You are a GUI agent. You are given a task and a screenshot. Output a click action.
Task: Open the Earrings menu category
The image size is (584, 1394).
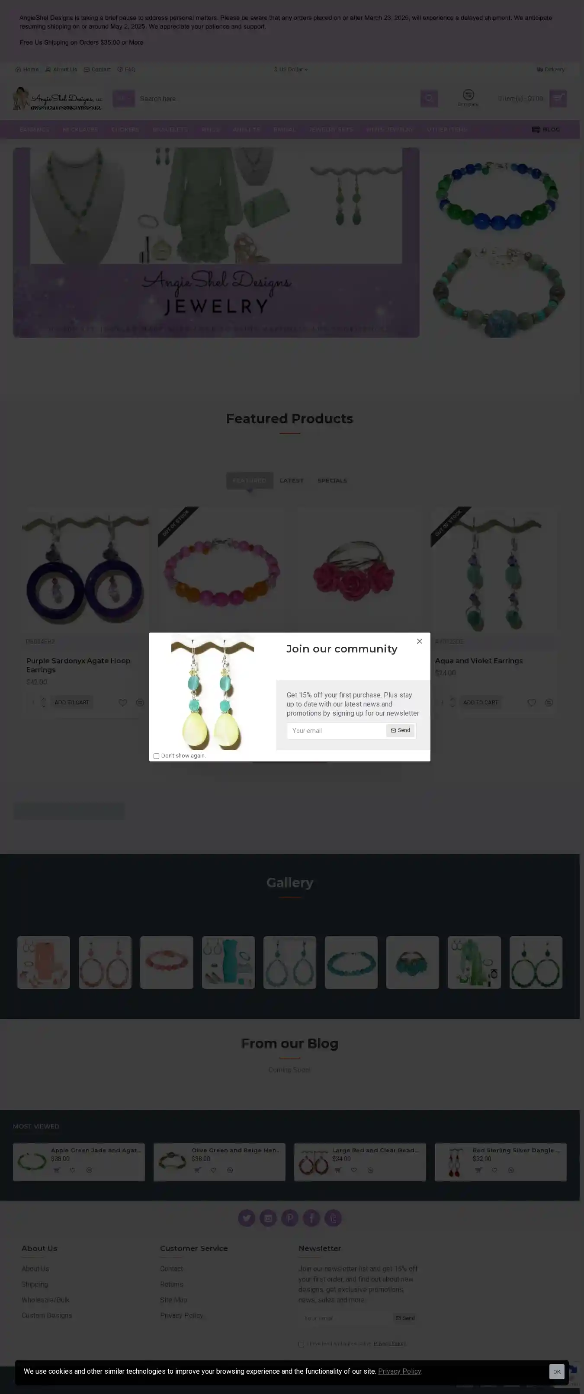tap(34, 130)
